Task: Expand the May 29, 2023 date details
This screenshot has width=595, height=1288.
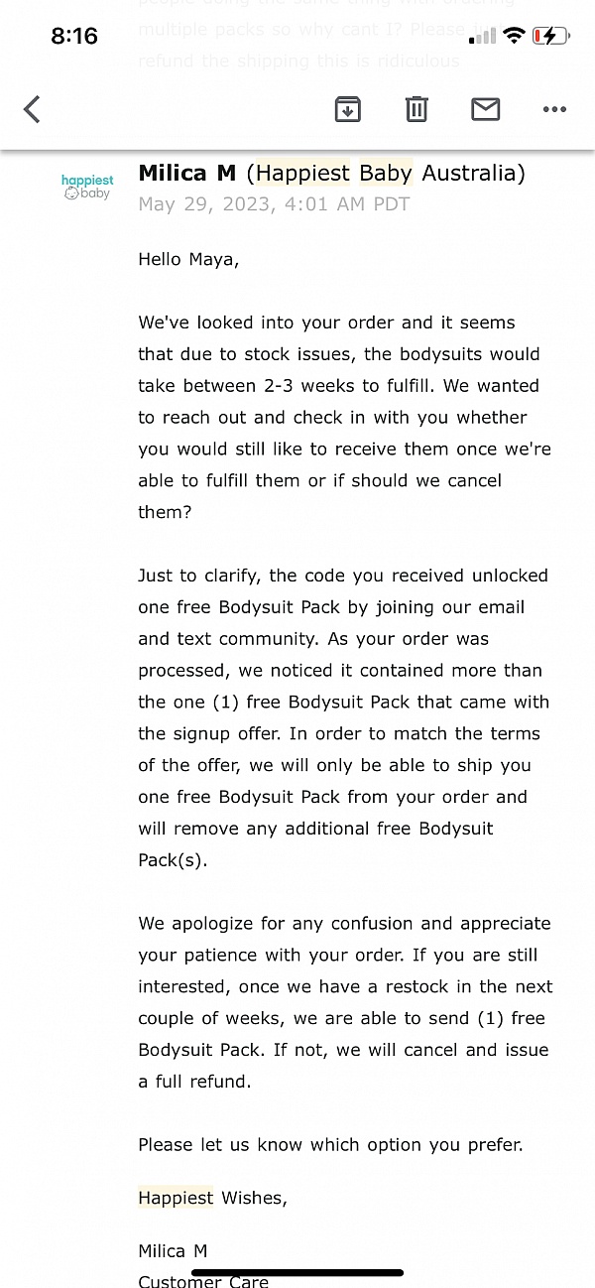Action: (274, 204)
